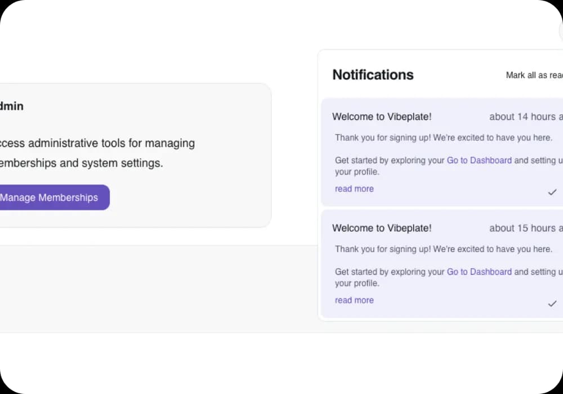Mark the 15 hours ago notification as read

(552, 303)
